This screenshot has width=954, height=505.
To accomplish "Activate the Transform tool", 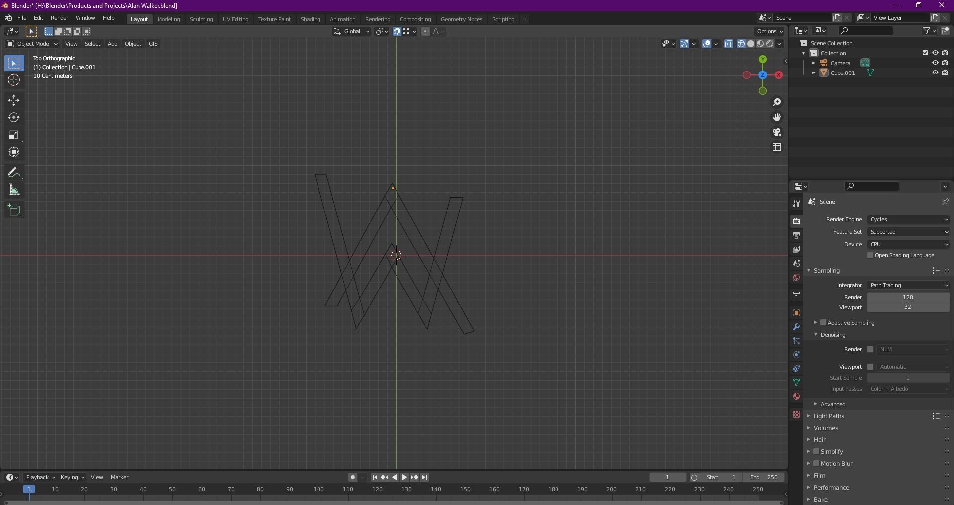I will (14, 152).
